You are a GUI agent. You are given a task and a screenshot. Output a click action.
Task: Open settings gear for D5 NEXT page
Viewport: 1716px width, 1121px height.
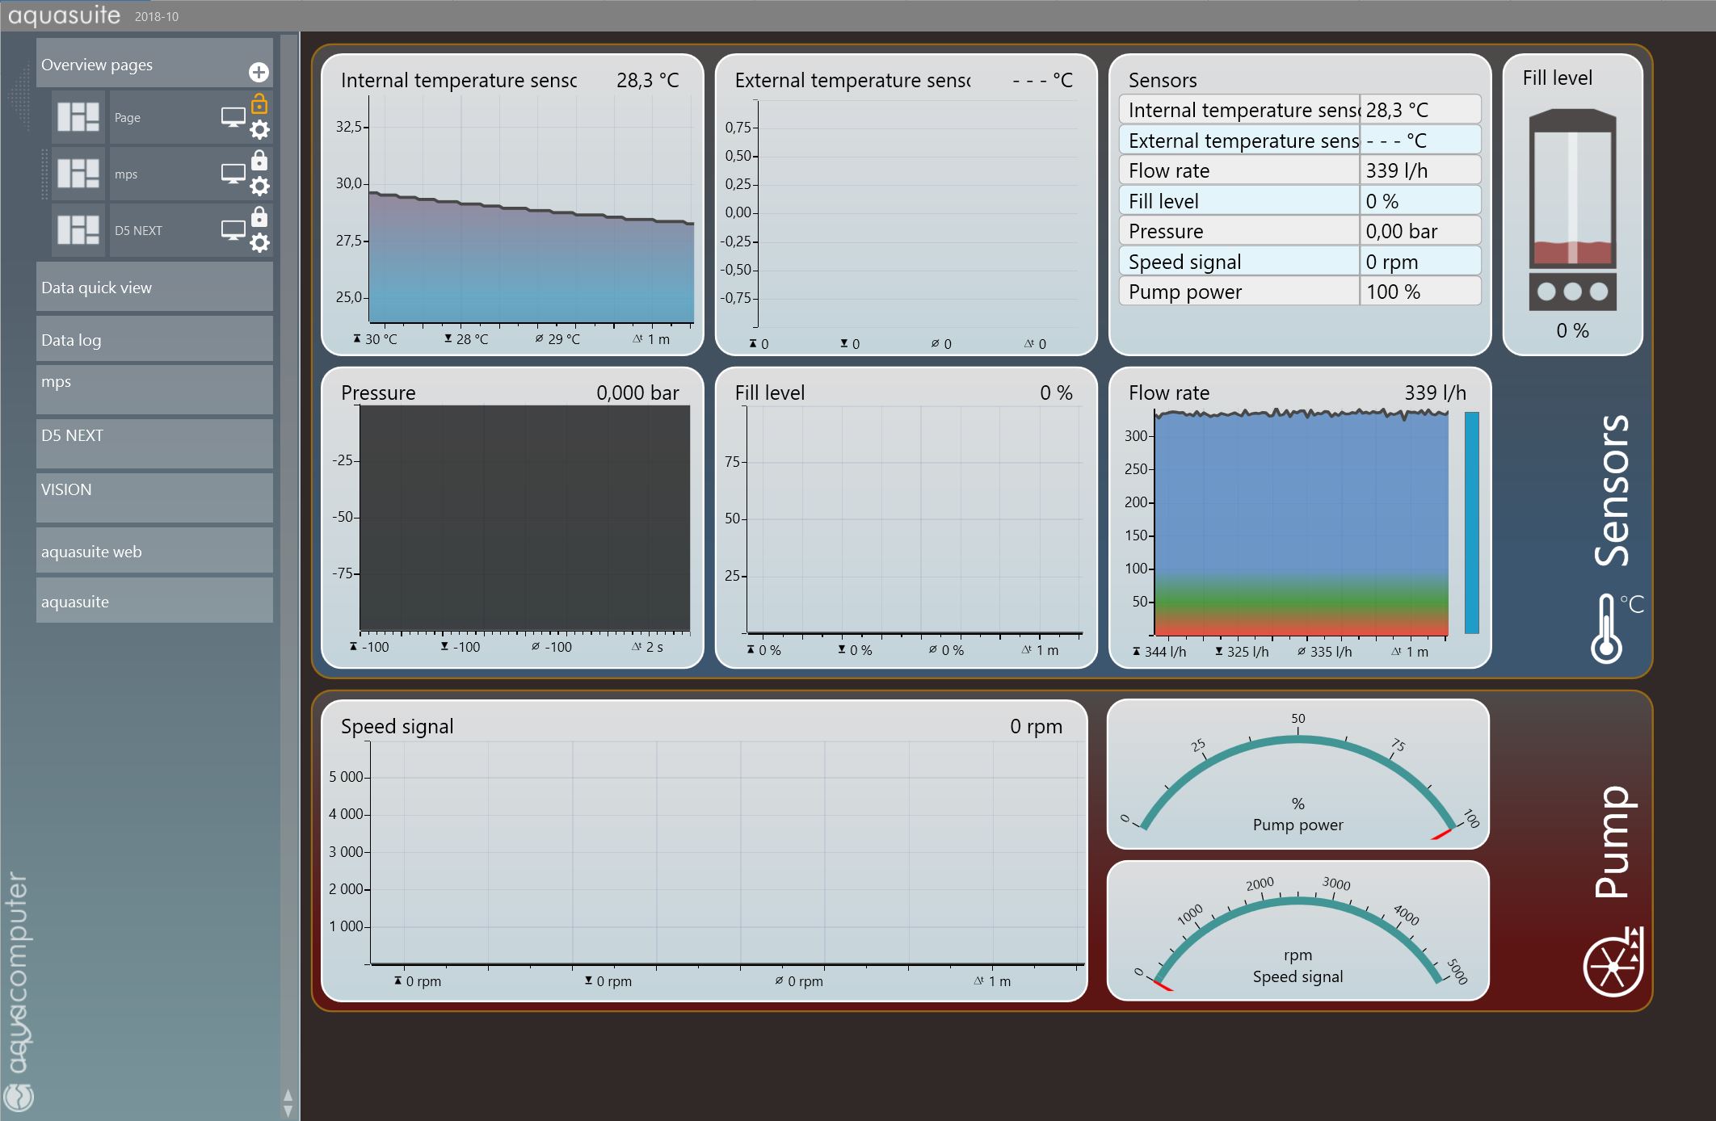point(259,242)
